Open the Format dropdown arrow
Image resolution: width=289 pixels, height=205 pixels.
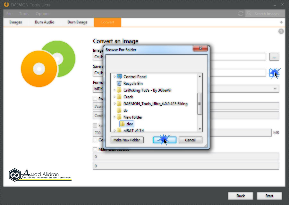pos(275,89)
